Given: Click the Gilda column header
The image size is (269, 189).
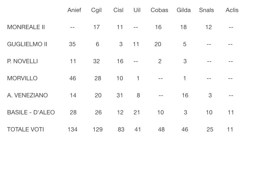Looking at the screenshot, I should tap(183, 10).
